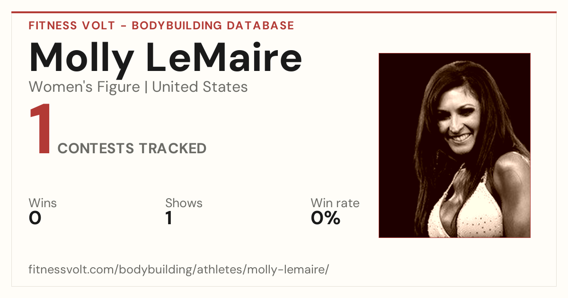Select the Shows value 1

pyautogui.click(x=169, y=218)
